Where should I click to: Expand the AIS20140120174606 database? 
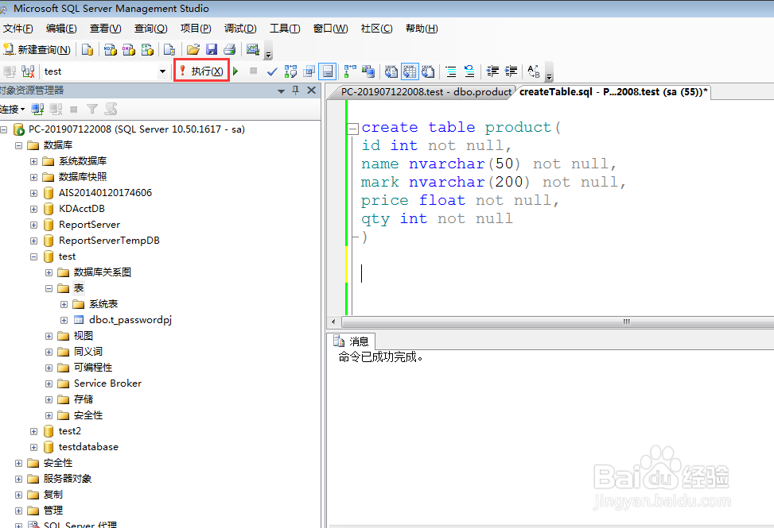pyautogui.click(x=33, y=193)
